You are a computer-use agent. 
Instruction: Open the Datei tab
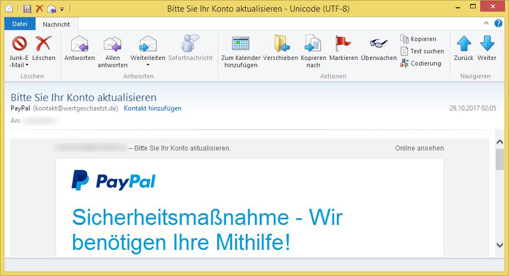click(20, 24)
